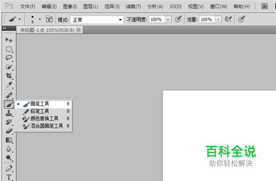Click the current brush tool preset icon
The height and width of the screenshot is (181, 276).
coord(12,19)
